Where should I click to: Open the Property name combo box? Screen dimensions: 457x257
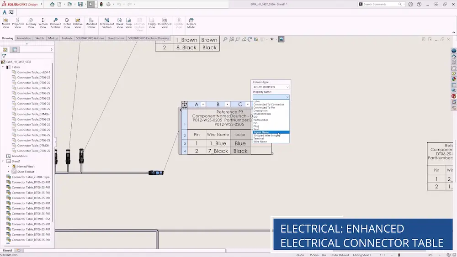point(271,97)
